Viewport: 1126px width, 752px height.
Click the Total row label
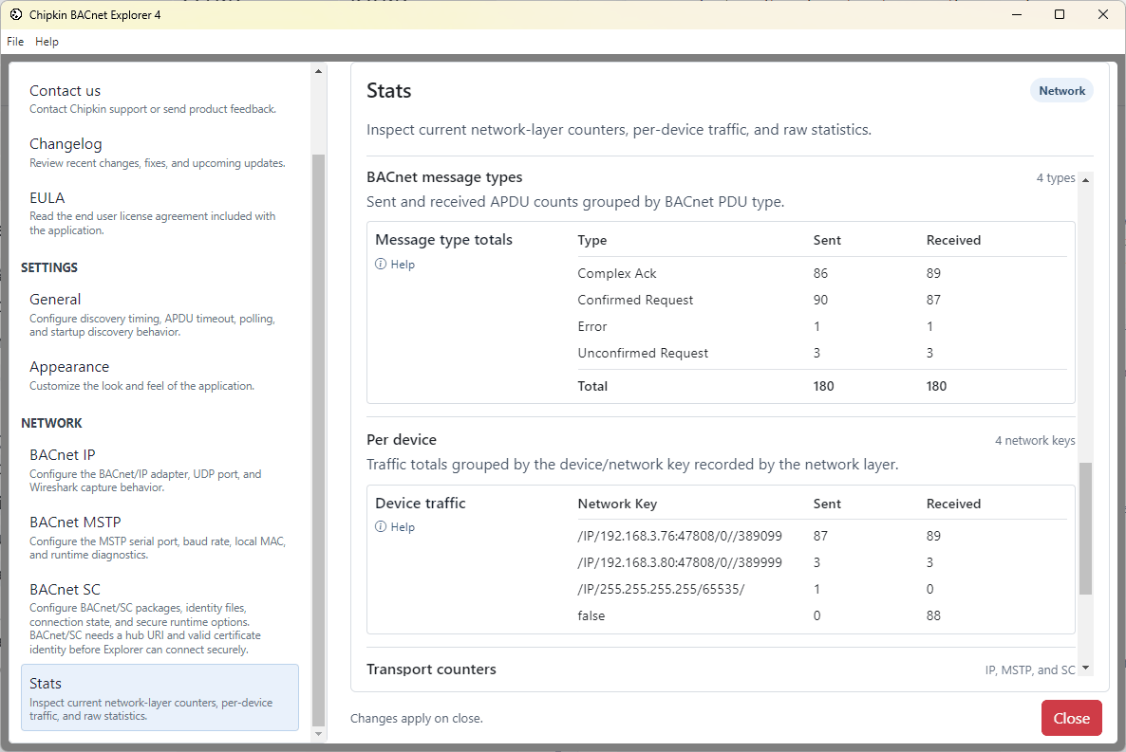point(592,386)
